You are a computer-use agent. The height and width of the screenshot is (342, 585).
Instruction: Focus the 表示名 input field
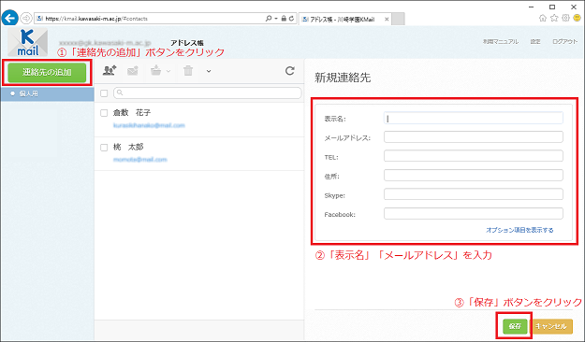474,118
